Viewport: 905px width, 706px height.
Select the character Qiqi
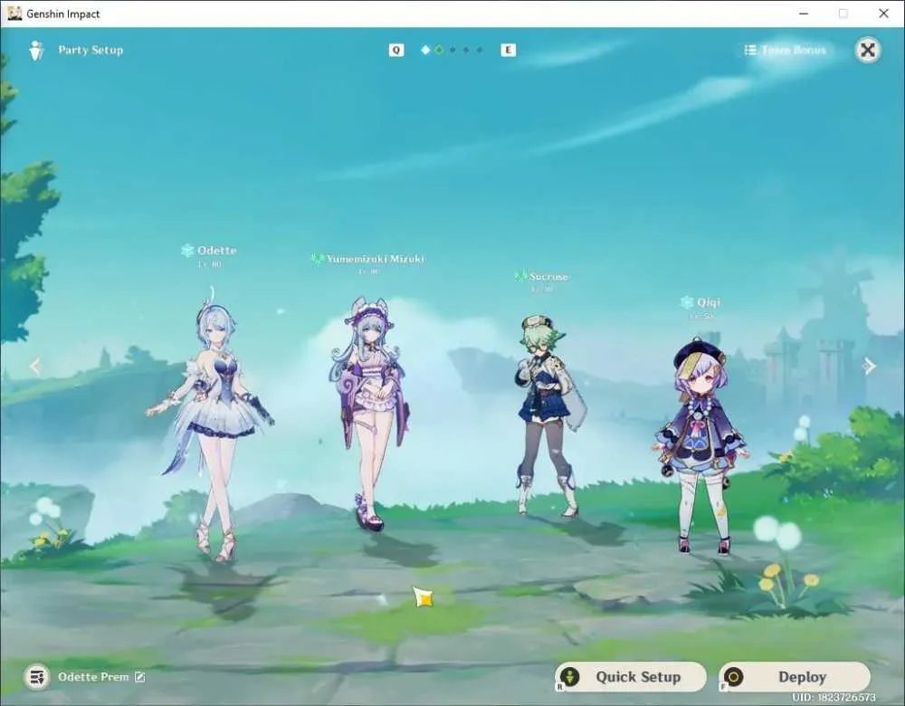click(700, 444)
